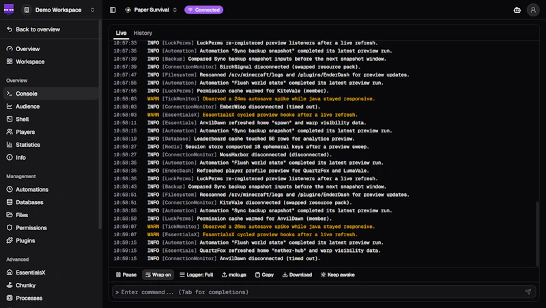Image resolution: width=546 pixels, height=308 pixels.
Task: Expand the Paper Survival server selector
Action: [x=151, y=10]
